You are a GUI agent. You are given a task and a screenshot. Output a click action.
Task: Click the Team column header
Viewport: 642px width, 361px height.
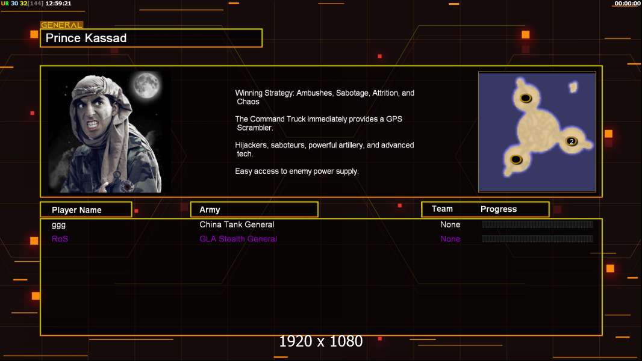tap(442, 209)
